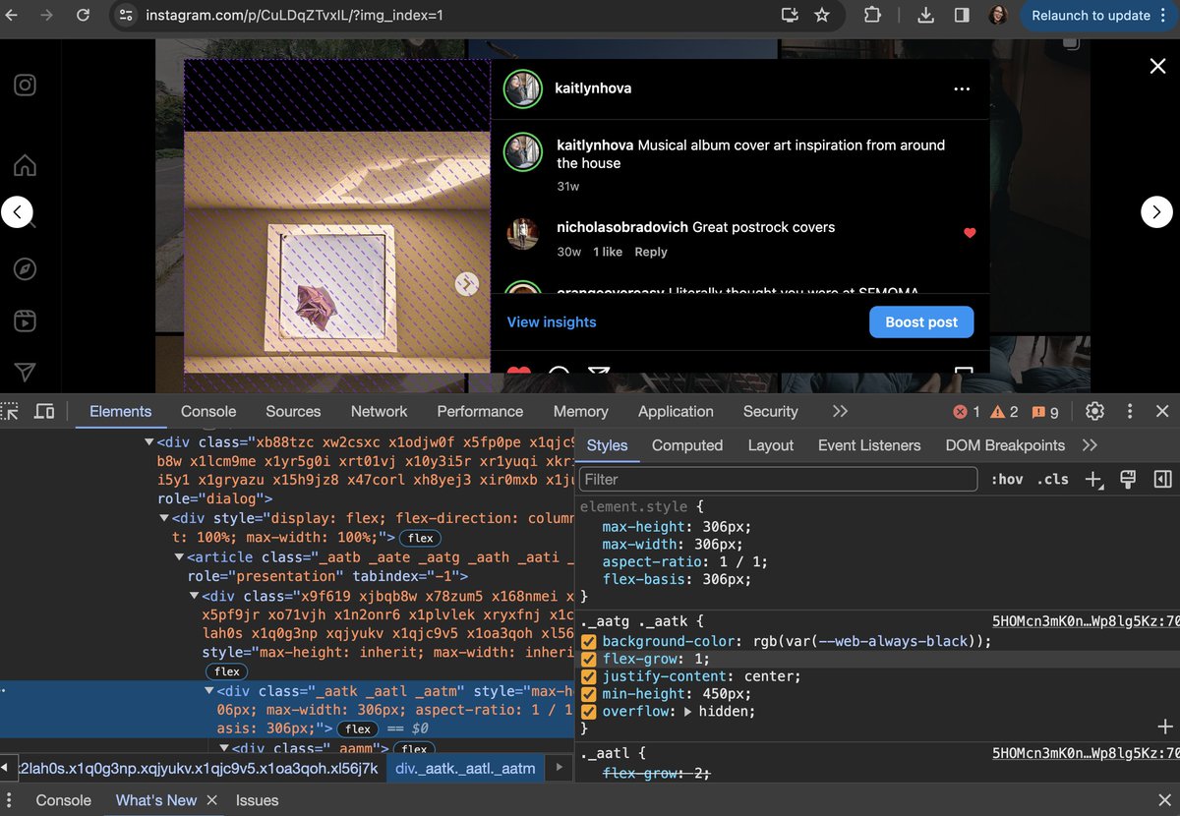Open Messages paper-plane icon in sidebar
1180x816 pixels.
(26, 372)
